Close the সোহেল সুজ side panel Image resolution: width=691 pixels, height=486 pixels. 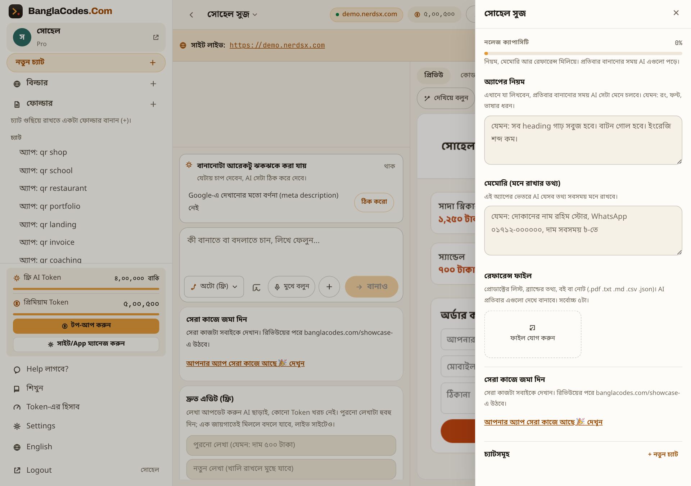pyautogui.click(x=676, y=13)
